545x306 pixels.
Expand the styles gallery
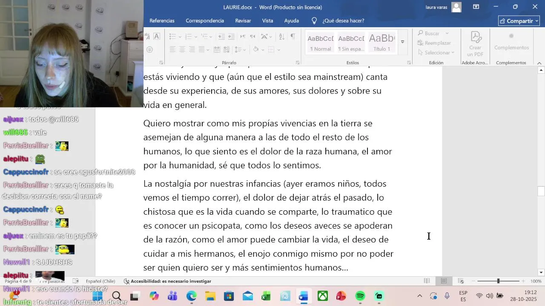pyautogui.click(x=402, y=42)
